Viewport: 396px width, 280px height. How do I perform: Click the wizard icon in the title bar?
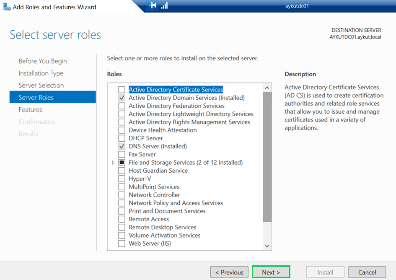(7, 7)
